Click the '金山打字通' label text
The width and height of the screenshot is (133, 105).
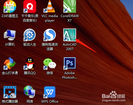(10, 73)
